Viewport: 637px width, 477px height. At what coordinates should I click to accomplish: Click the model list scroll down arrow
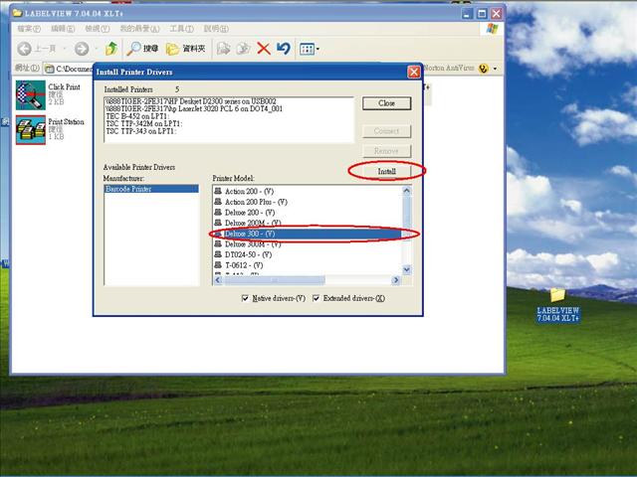(407, 269)
